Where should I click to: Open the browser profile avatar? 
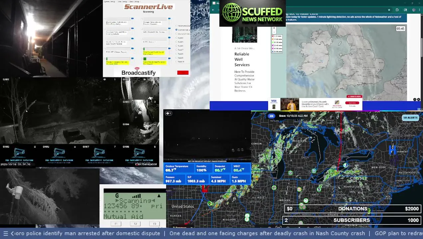click(414, 10)
